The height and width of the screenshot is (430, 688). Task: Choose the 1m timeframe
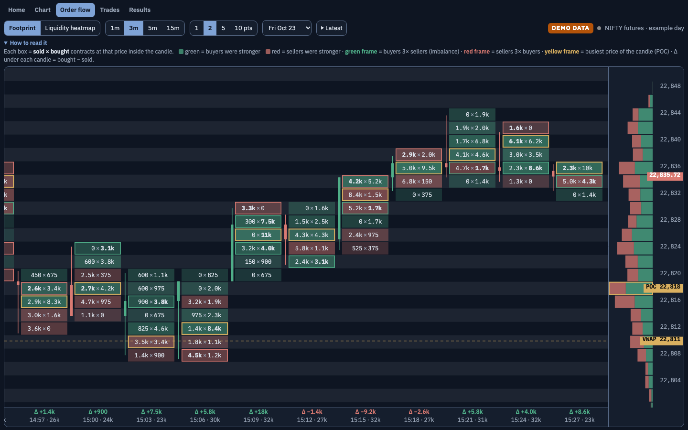tap(115, 28)
